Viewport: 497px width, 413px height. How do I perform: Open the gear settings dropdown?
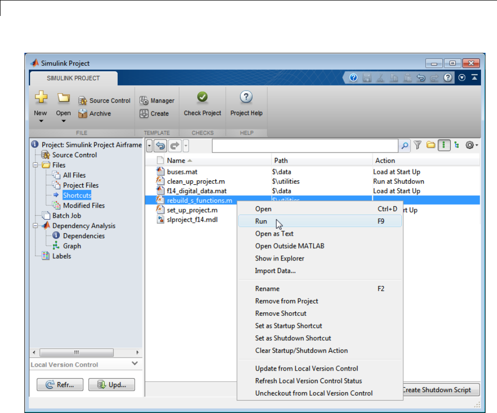[x=472, y=145]
